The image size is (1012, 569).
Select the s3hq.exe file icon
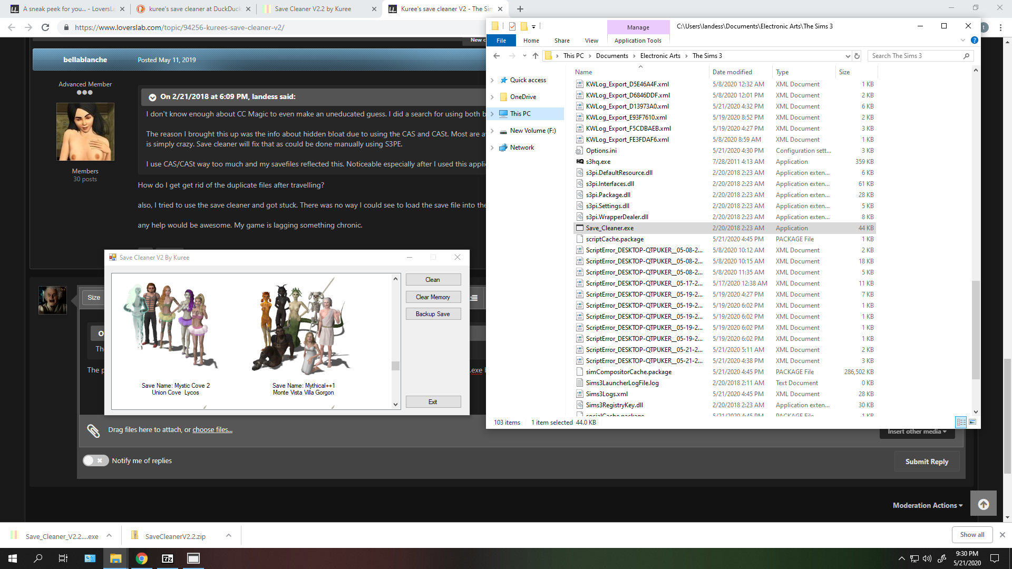pyautogui.click(x=580, y=162)
